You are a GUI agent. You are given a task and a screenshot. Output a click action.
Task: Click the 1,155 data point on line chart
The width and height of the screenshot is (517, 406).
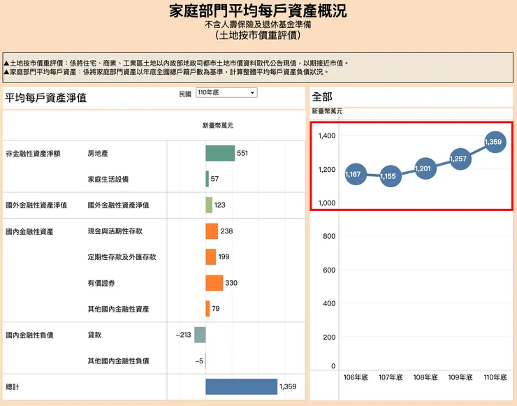pyautogui.click(x=391, y=176)
